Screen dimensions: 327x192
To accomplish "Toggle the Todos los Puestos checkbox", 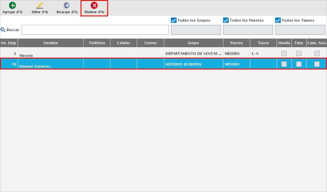I will click(x=226, y=20).
